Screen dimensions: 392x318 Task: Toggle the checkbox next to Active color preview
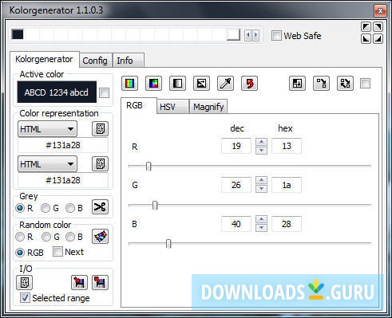pyautogui.click(x=104, y=93)
